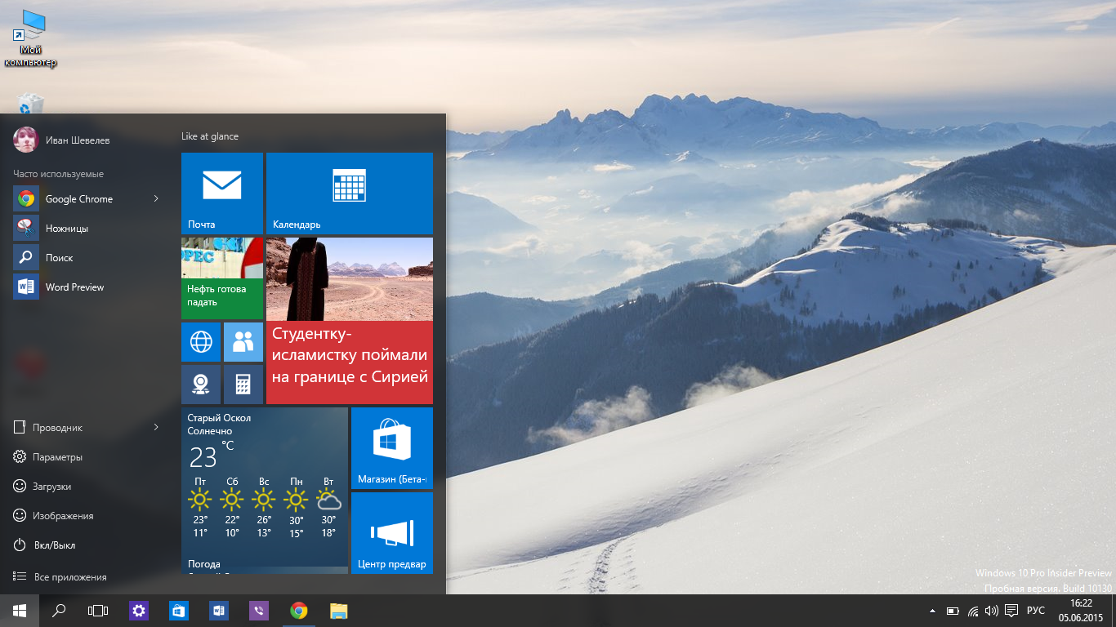This screenshot has height=627, width=1116.
Task: Click the Viber icon in taskbar
Action: coord(259,611)
